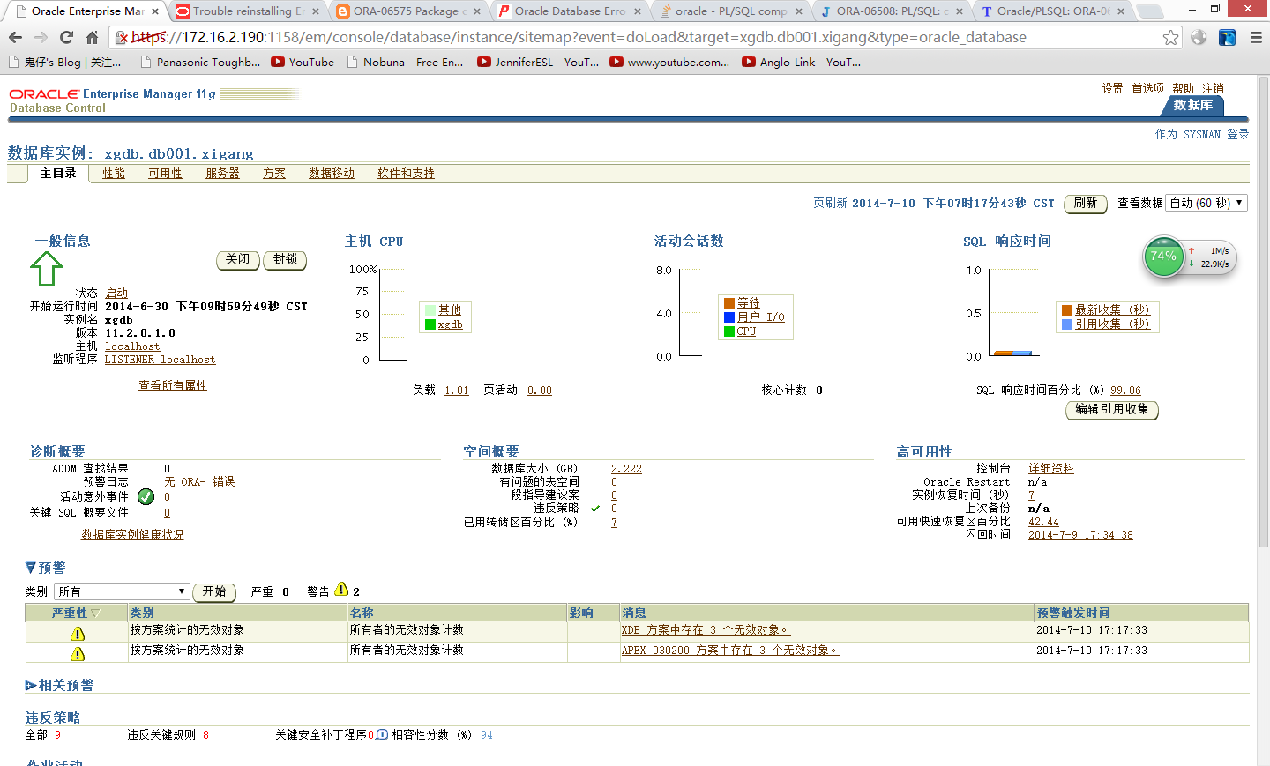
Task: Click the 开始 go button
Action: click(214, 591)
